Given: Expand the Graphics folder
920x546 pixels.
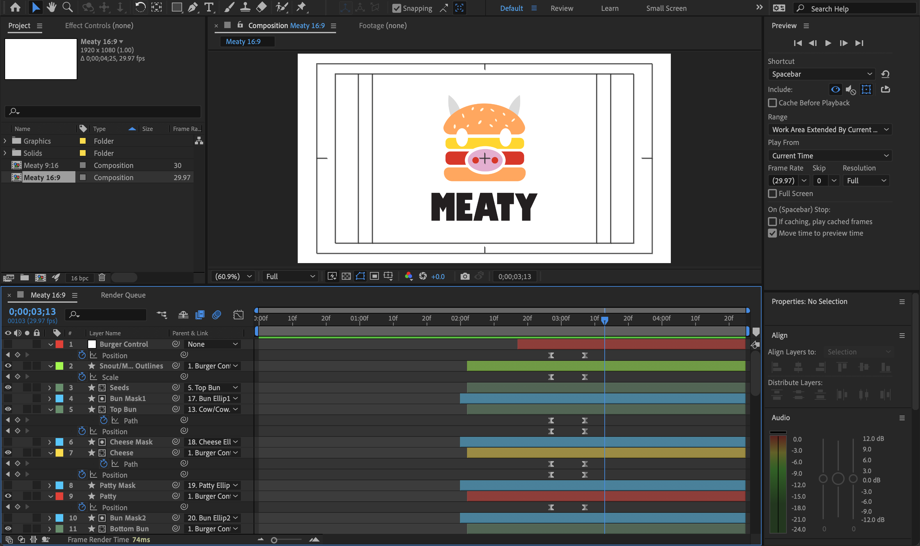Looking at the screenshot, I should point(5,141).
